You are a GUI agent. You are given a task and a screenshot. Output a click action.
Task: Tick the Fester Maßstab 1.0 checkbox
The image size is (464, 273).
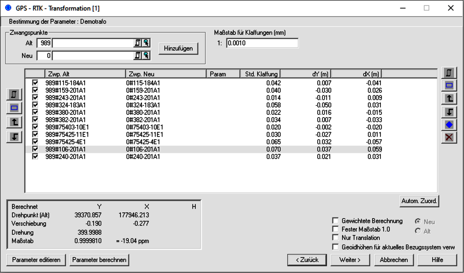coord(335,229)
